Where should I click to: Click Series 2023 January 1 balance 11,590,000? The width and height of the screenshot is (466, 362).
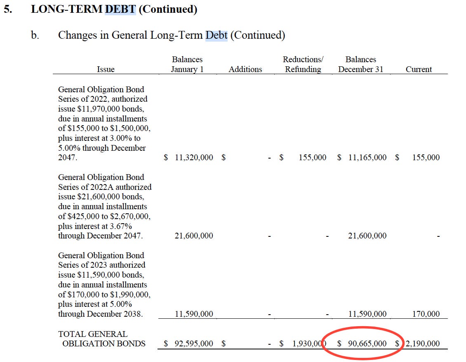194,314
